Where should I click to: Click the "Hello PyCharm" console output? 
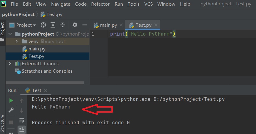tap(51, 107)
